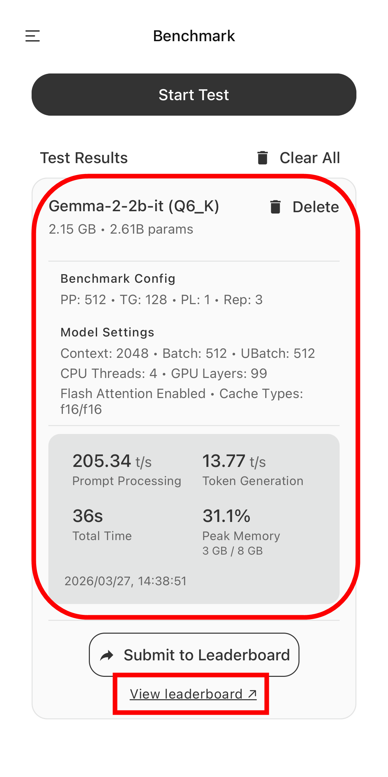The image size is (388, 777).
Task: Open the View leaderboard link
Action: coord(186,694)
